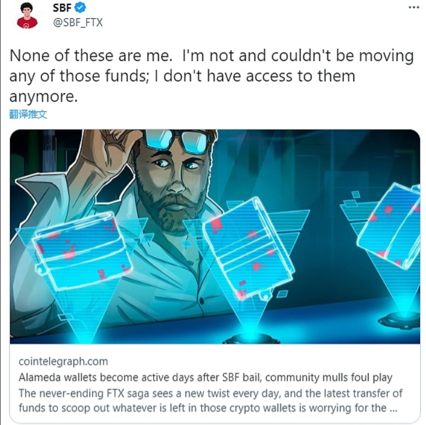Click the tweet text None of these are me
Viewport: 426px width, 425px height.
91,56
